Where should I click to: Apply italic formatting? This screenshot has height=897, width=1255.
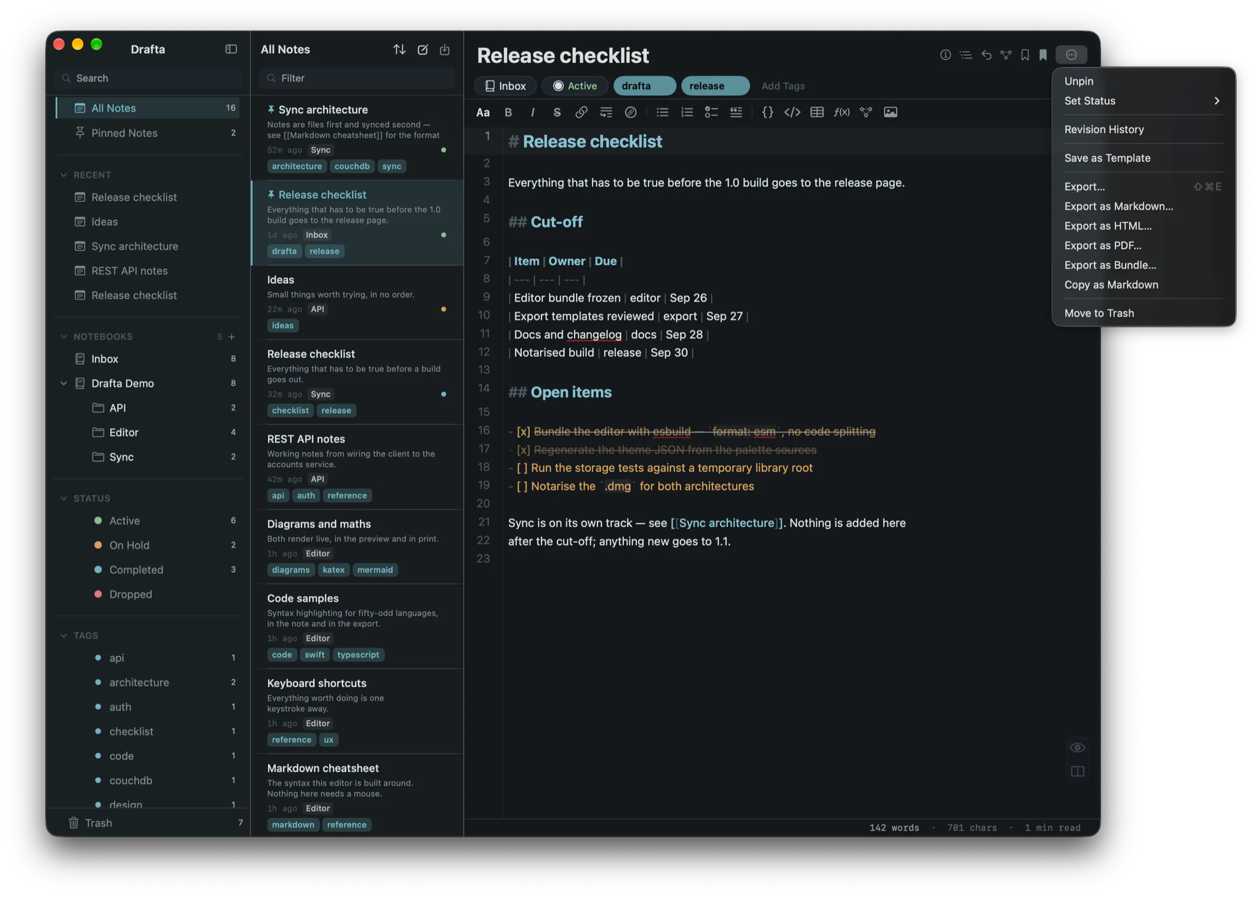pyautogui.click(x=532, y=112)
